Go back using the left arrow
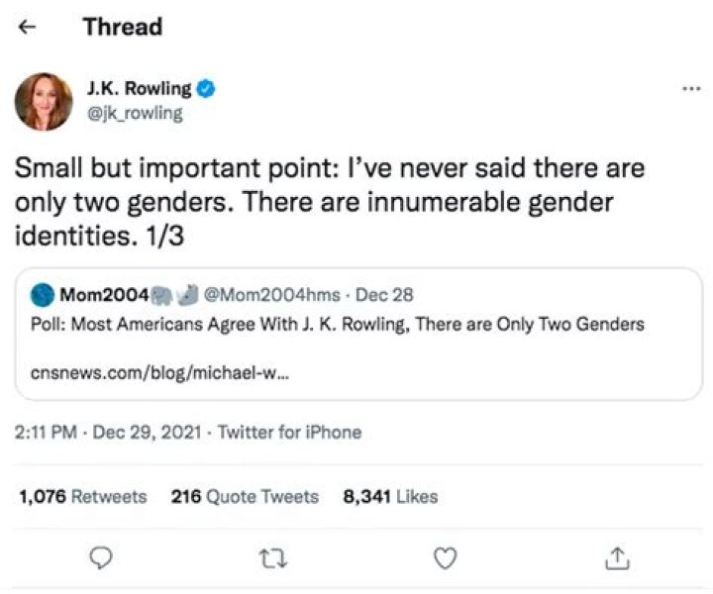The image size is (713, 594). (29, 28)
